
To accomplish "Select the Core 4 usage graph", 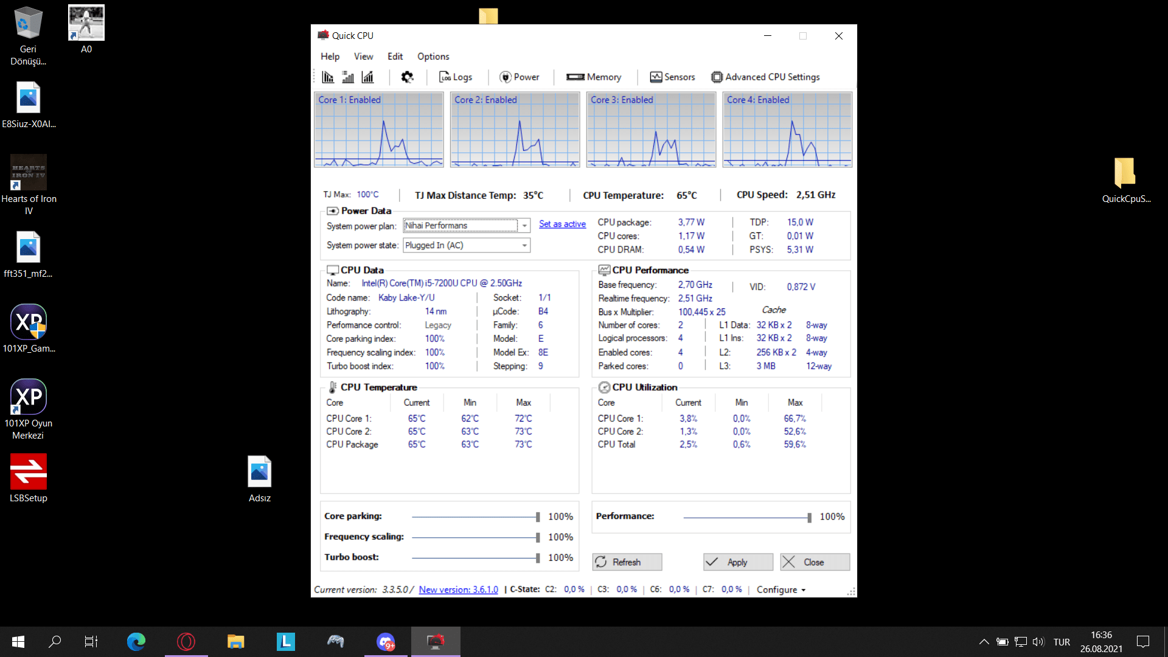I will click(788, 130).
